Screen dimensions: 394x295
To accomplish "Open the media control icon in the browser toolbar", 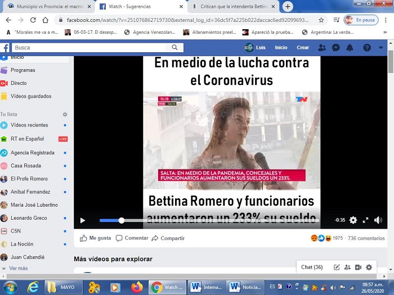I will tap(336, 20).
